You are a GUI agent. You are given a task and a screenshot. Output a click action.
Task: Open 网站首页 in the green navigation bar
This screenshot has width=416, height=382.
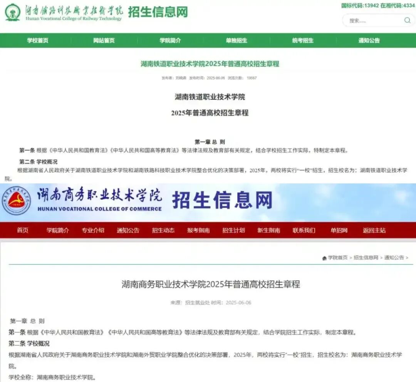(x=104, y=40)
